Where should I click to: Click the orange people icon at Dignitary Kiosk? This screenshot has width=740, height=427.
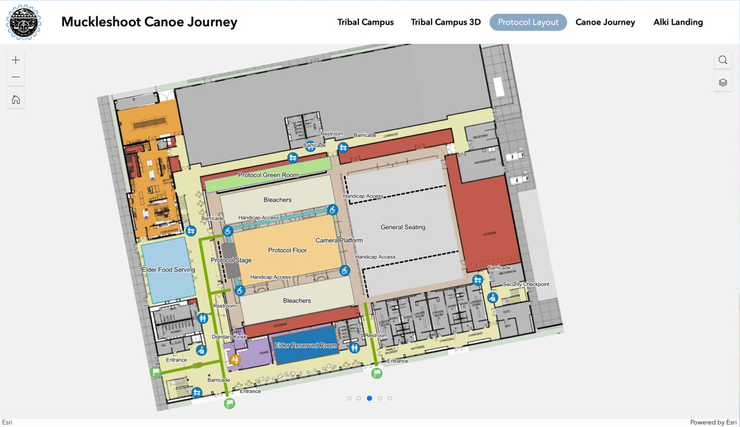[x=235, y=359]
